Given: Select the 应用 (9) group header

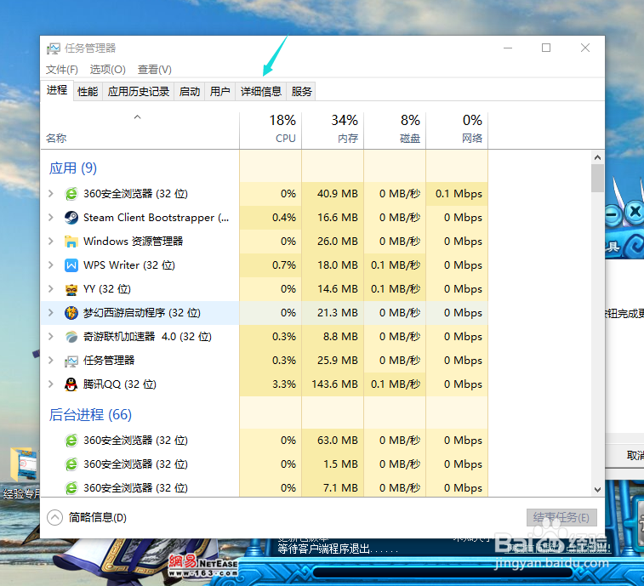Looking at the screenshot, I should (73, 168).
